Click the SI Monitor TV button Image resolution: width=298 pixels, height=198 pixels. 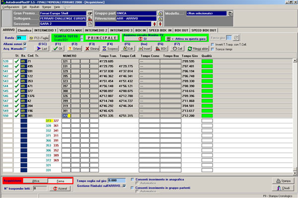click(x=143, y=39)
